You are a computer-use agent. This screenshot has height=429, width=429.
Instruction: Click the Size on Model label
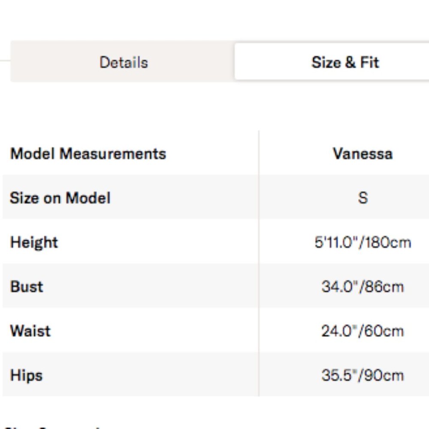click(x=60, y=198)
